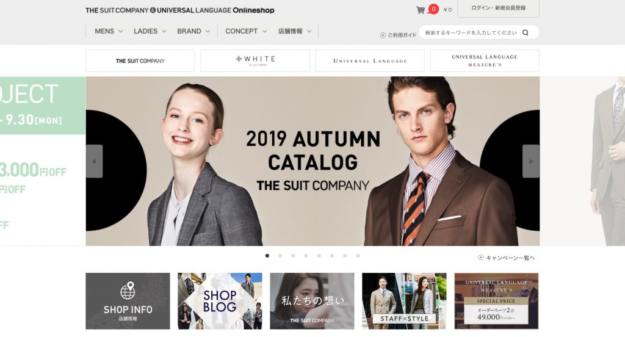
Task: Advance to next carousel slide arrow
Action: click(x=531, y=161)
